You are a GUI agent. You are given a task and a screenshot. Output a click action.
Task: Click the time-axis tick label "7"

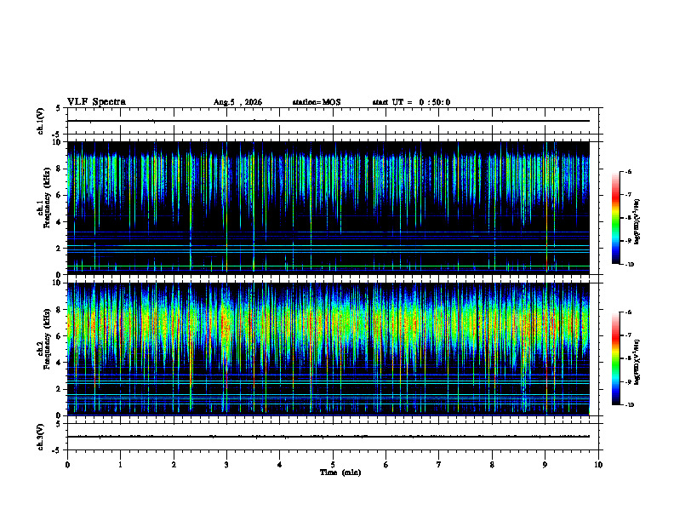[x=439, y=465]
